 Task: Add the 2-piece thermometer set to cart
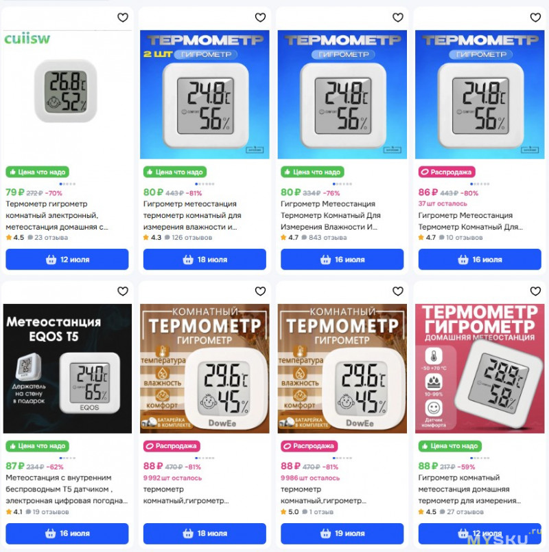click(205, 259)
